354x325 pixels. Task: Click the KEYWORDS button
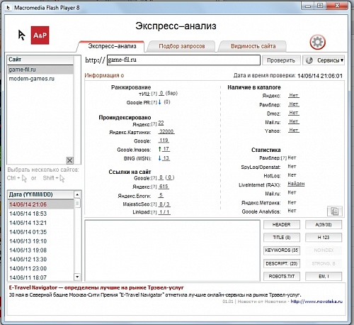coord(282,250)
